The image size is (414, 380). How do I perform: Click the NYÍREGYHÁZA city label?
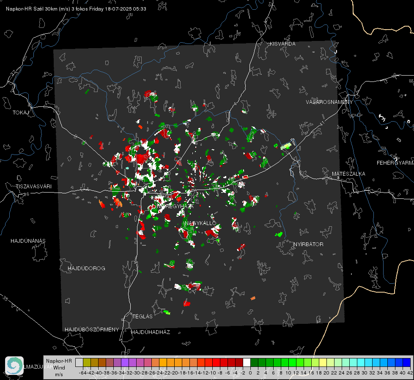(x=175, y=206)
